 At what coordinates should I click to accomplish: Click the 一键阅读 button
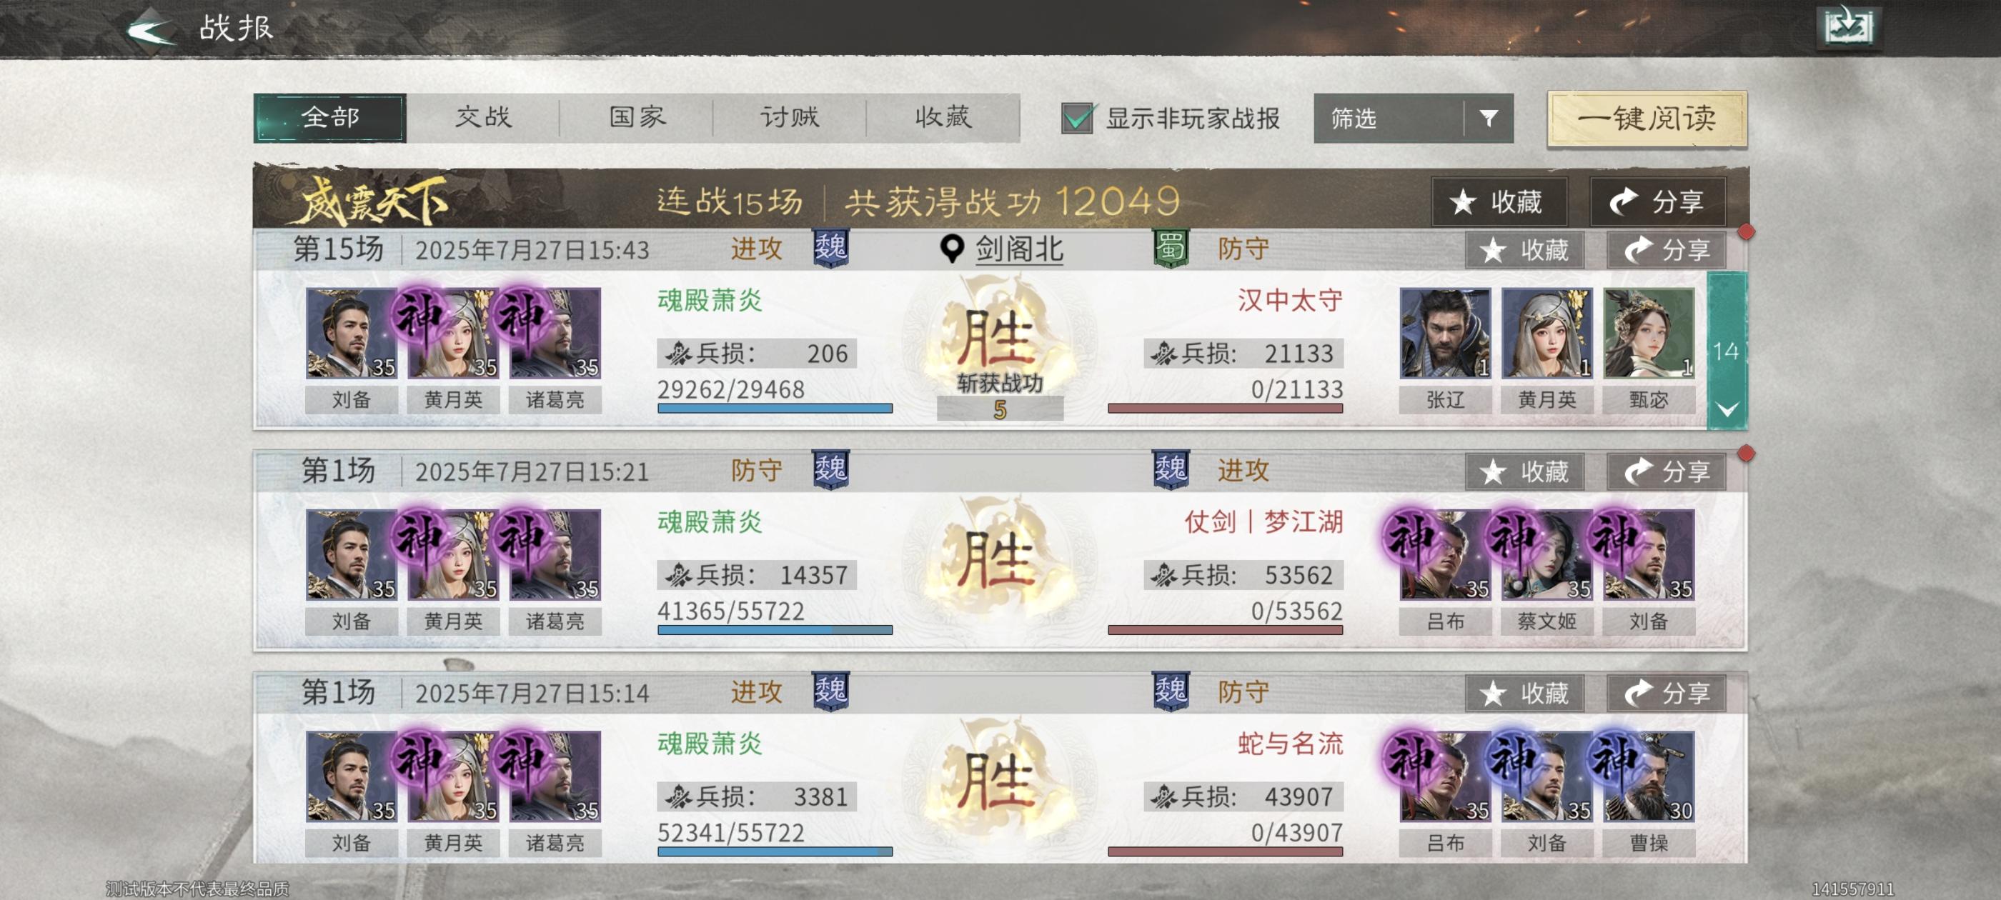coord(1647,119)
